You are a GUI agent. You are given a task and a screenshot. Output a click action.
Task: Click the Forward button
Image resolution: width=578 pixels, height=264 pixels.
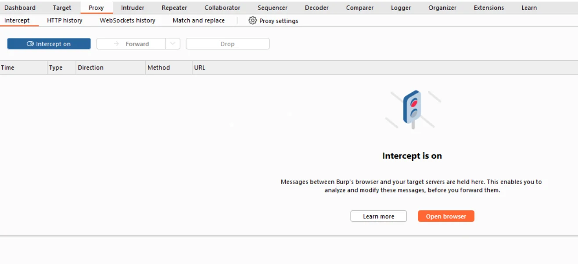[x=131, y=44]
